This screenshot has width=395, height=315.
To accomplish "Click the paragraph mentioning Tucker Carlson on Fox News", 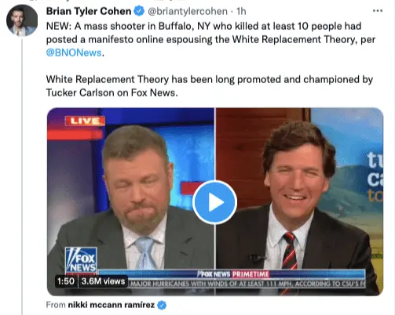I will coord(210,86).
